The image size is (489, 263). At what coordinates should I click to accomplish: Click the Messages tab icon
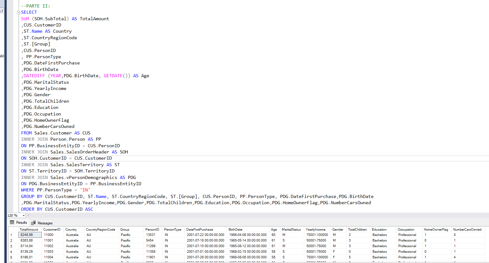pos(33,223)
